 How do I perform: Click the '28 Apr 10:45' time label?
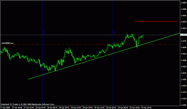(x=64, y=108)
